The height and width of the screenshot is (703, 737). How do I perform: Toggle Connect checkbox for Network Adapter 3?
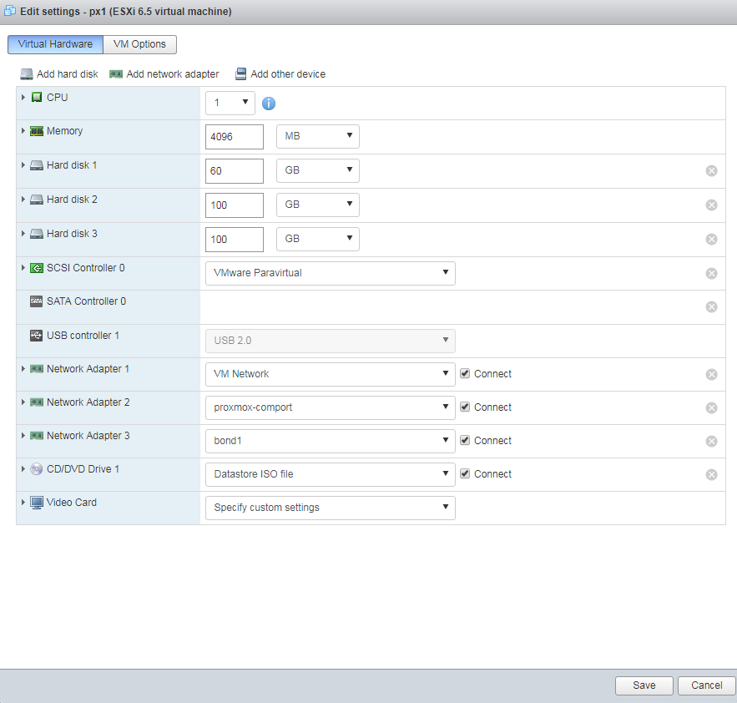point(465,441)
